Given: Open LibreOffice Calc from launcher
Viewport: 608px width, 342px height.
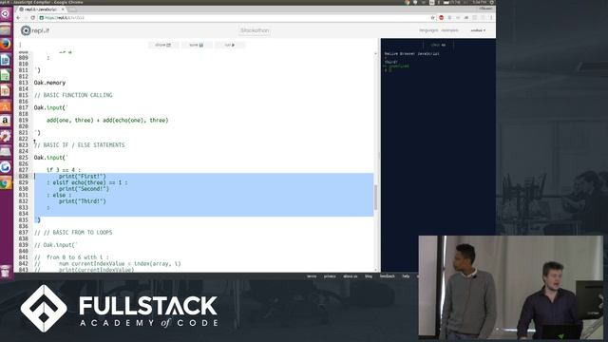Looking at the screenshot, I should (6, 75).
